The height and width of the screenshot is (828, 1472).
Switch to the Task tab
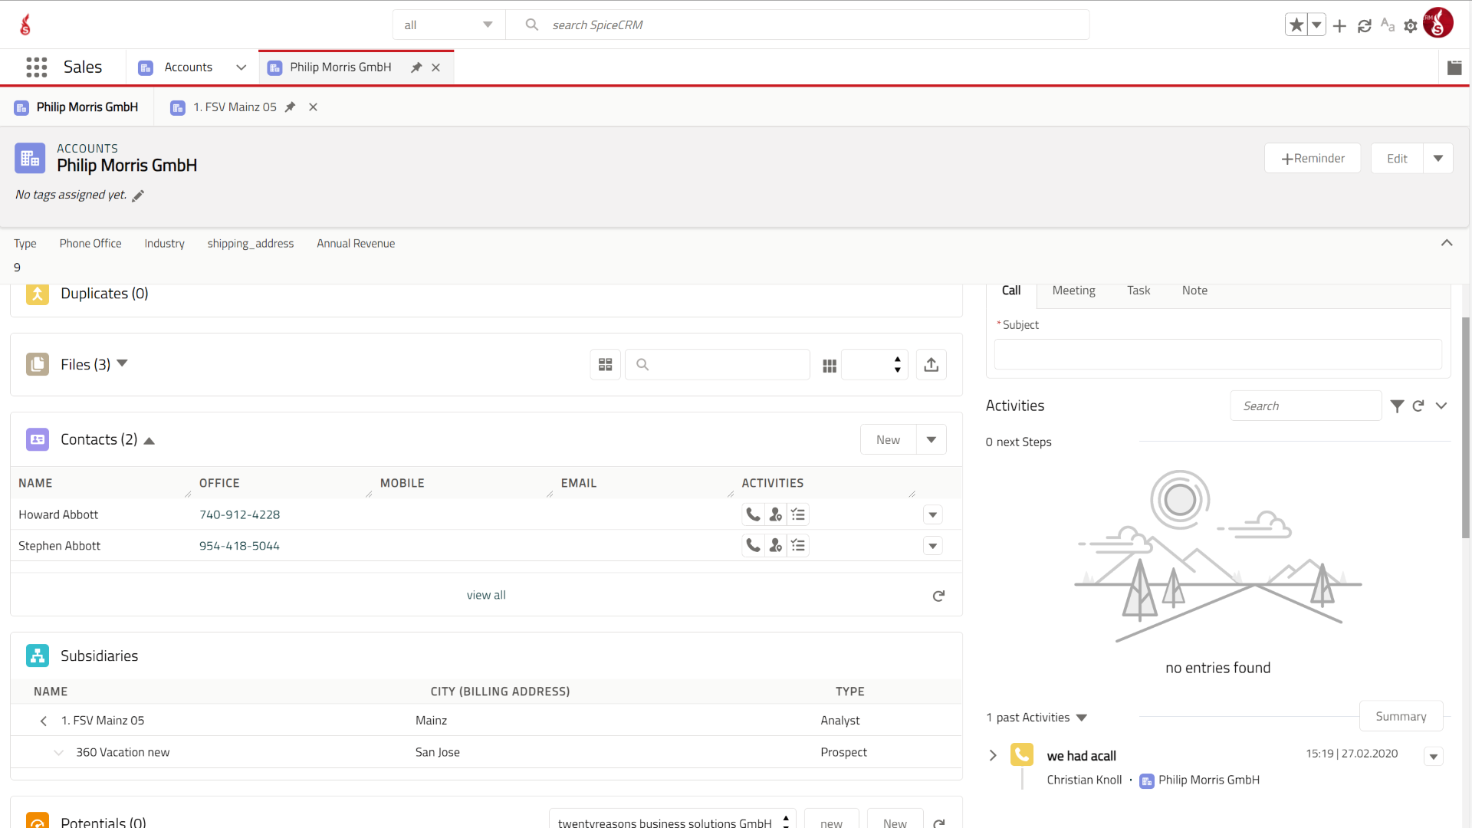point(1138,291)
